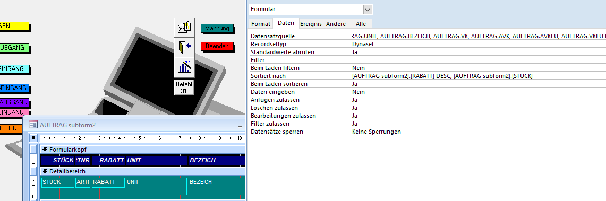The image size is (606, 201).
Task: Select the BEZEICH header label in Formularkopf
Action: (217, 160)
